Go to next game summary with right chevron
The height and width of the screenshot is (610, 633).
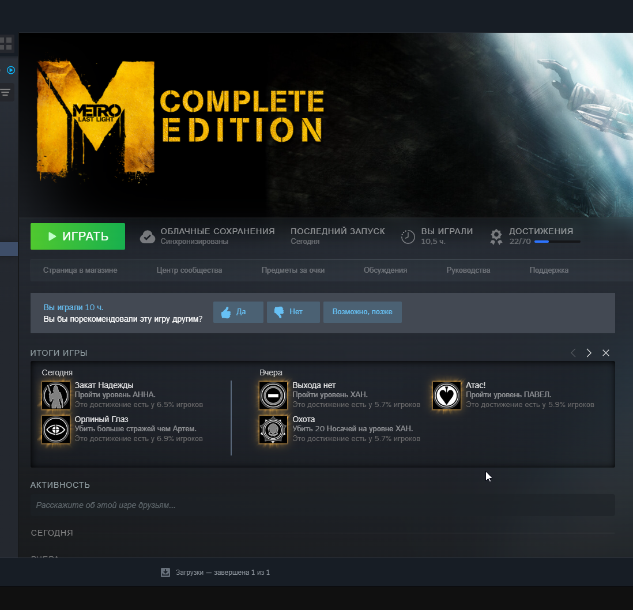point(589,353)
